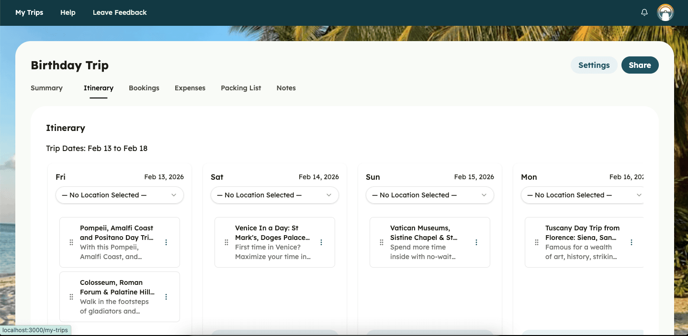Click drag handle on Colosseum, Roman Forum card

pyautogui.click(x=71, y=297)
